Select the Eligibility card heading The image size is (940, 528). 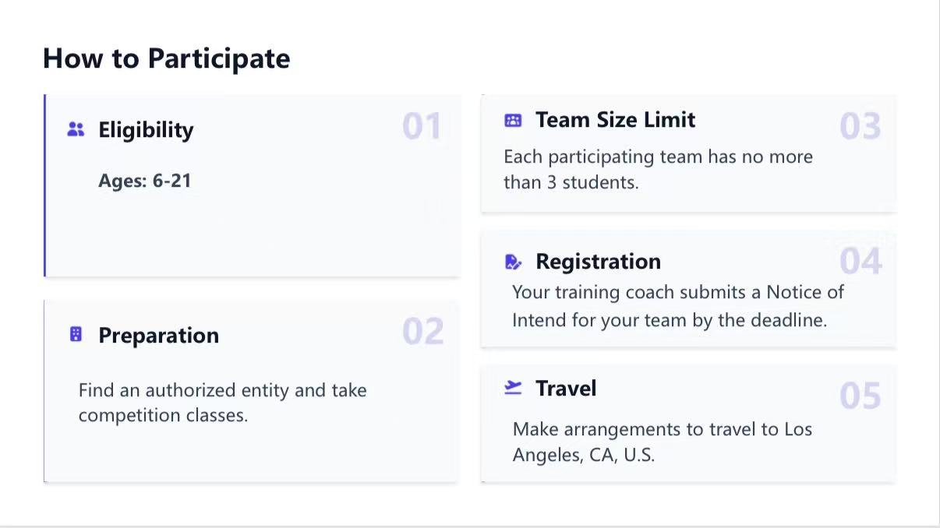click(146, 130)
